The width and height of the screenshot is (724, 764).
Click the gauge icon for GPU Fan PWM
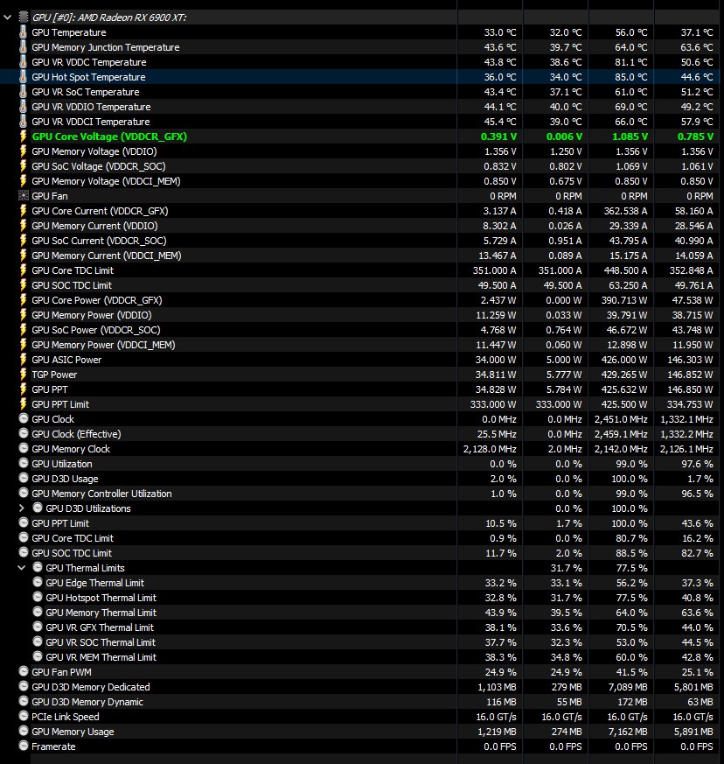click(24, 671)
